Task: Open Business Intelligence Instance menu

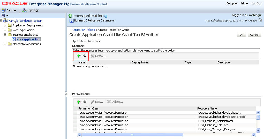Action: 94,20
